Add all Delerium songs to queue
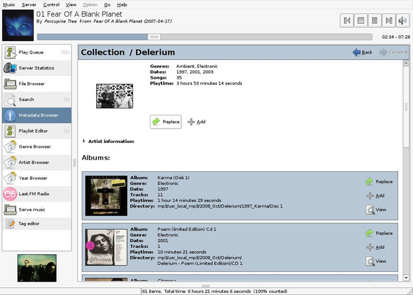The width and height of the screenshot is (413, 295). tap(196, 122)
